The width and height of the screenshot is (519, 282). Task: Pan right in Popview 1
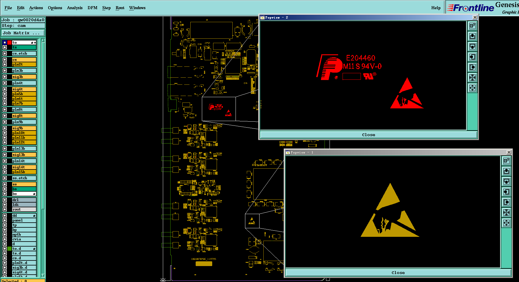pyautogui.click(x=506, y=202)
